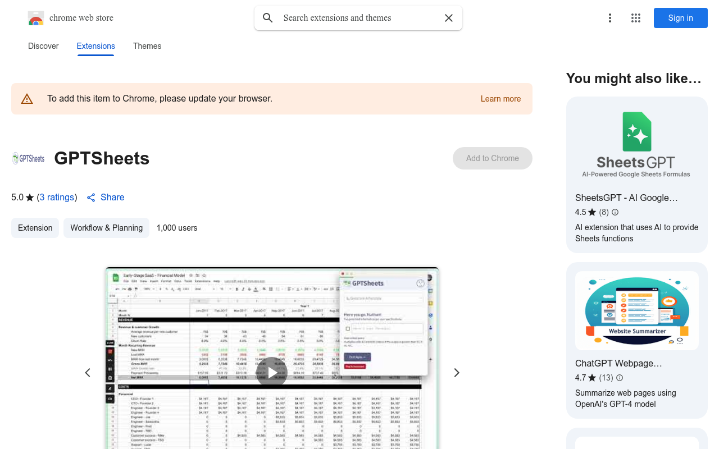Click the GPTSheets extension logo

click(x=28, y=158)
